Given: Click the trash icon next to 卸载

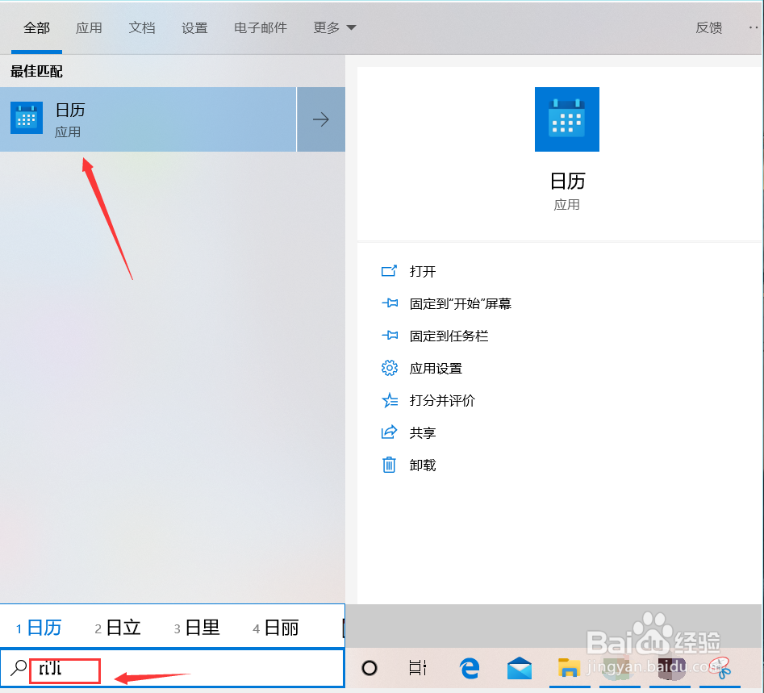Looking at the screenshot, I should coord(390,465).
